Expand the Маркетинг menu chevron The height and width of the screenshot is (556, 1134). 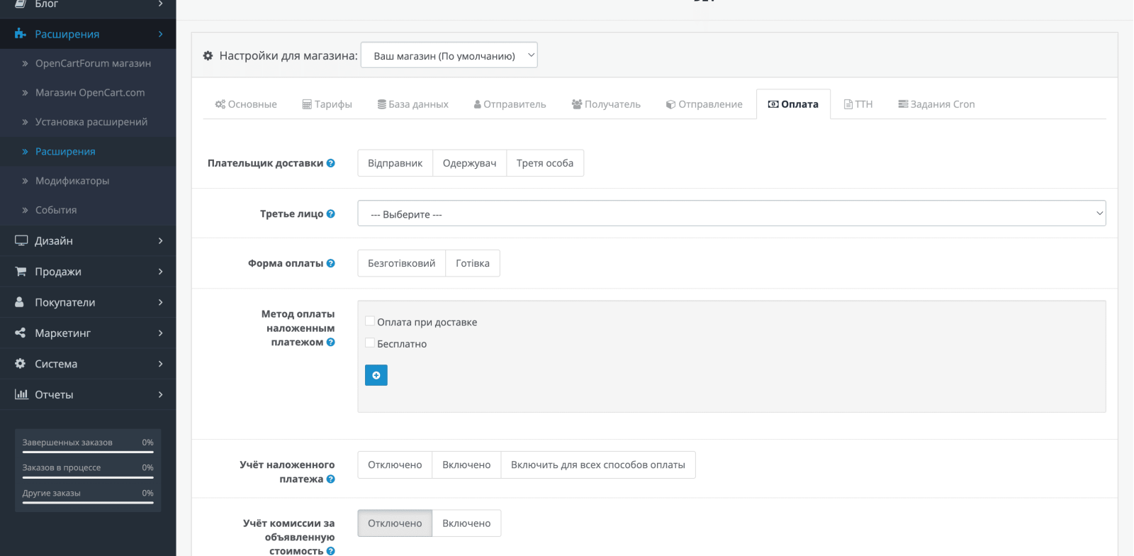click(161, 333)
